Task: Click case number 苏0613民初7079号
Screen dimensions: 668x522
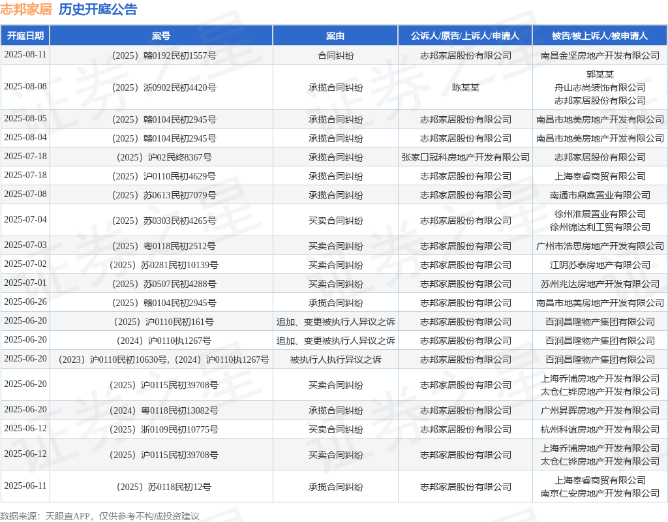Action: click(x=164, y=195)
